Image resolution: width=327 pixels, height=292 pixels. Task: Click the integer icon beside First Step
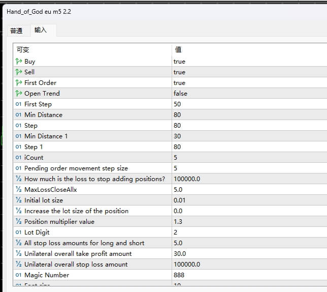tap(19, 104)
